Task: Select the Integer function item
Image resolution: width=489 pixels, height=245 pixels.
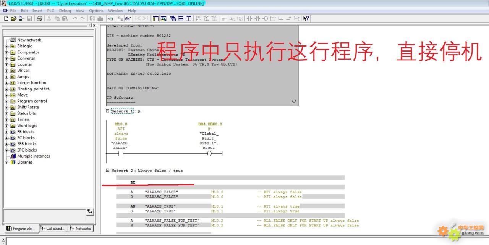Action: click(x=32, y=83)
